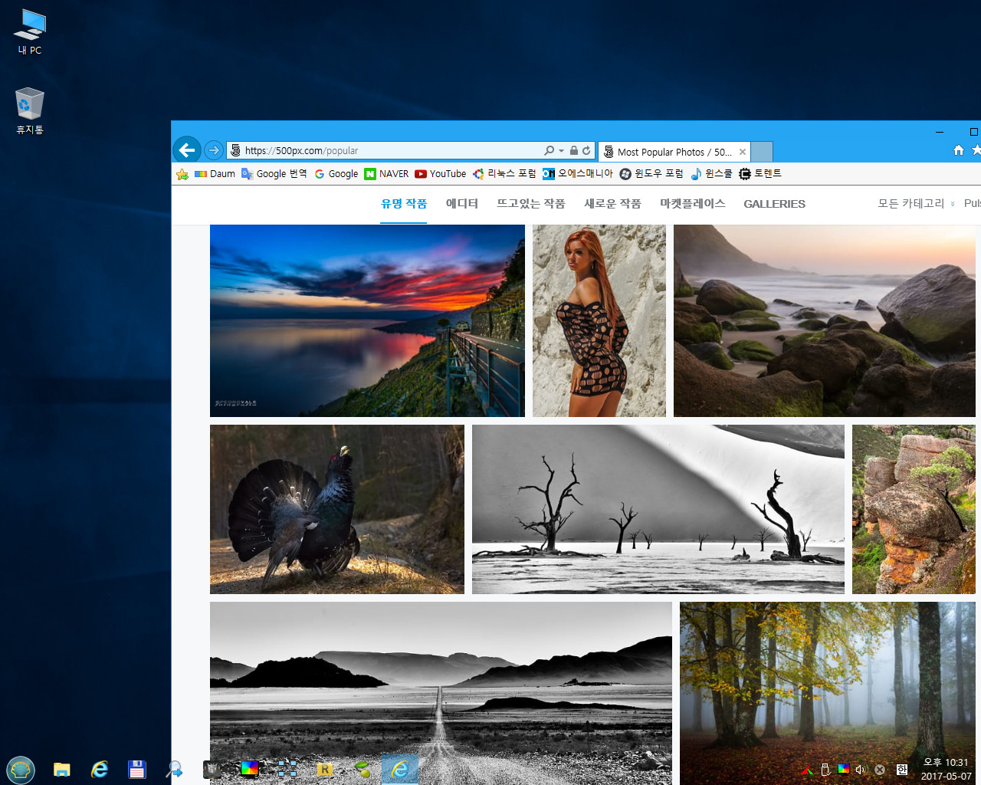This screenshot has height=785, width=981.
Task: Open the 리눅스 포럼 bookmark
Action: pos(504,174)
